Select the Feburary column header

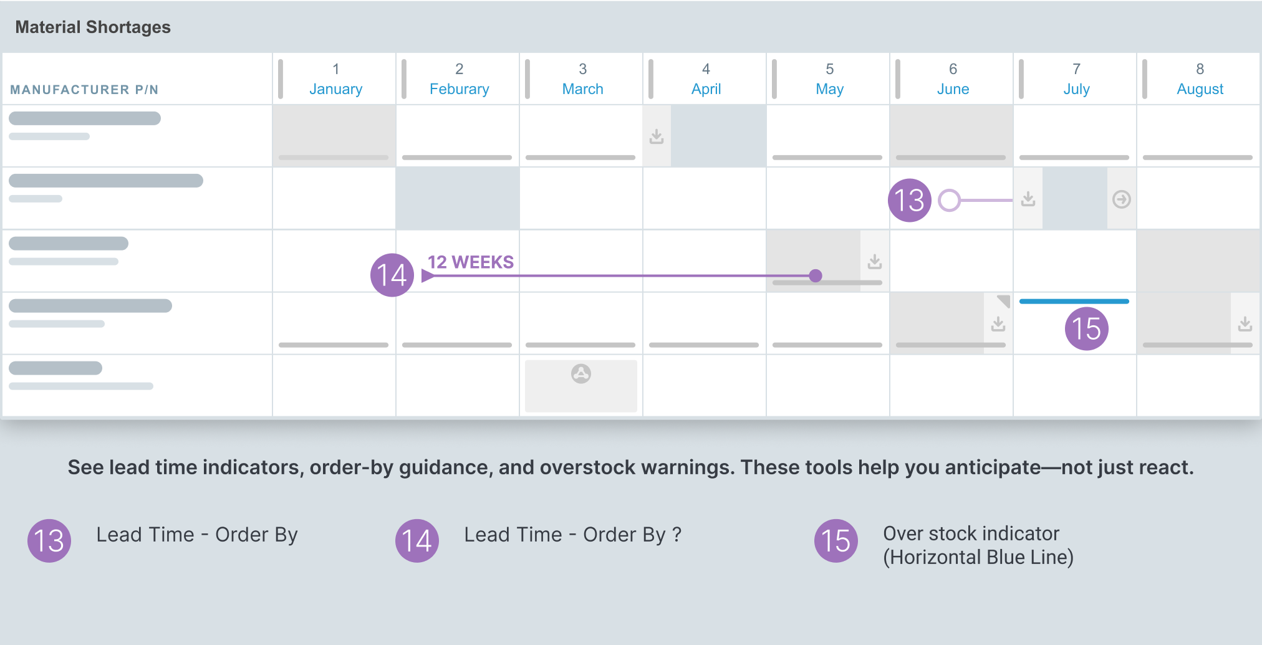(x=459, y=80)
